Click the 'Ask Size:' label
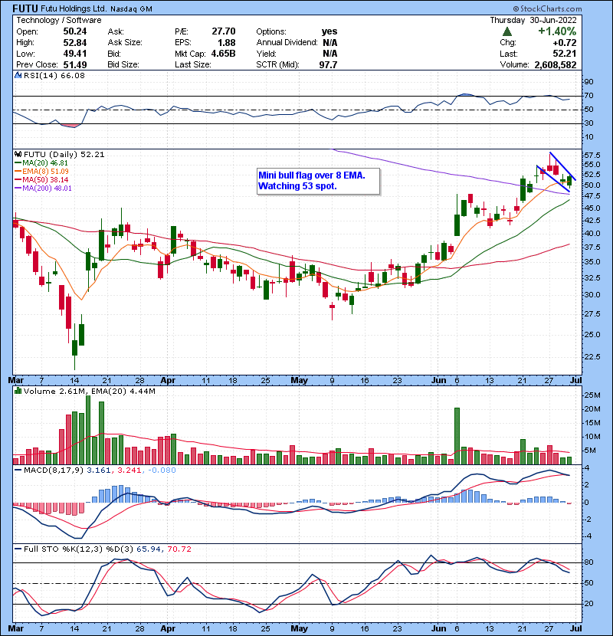Viewport: 613px width, 636px height. pyautogui.click(x=125, y=42)
